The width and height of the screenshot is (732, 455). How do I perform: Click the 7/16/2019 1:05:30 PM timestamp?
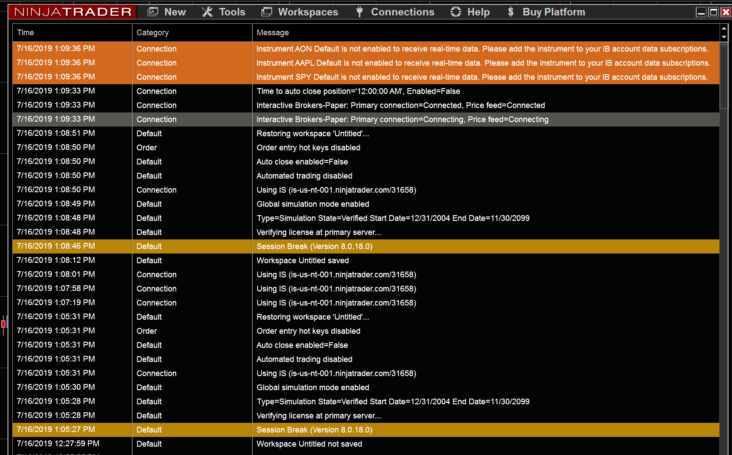(x=56, y=387)
